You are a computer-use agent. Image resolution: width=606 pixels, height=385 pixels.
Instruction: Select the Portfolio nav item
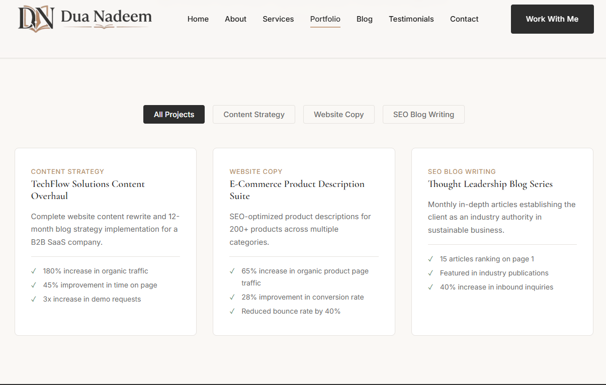325,19
